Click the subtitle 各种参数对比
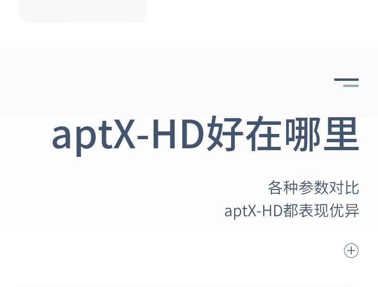 click(313, 187)
